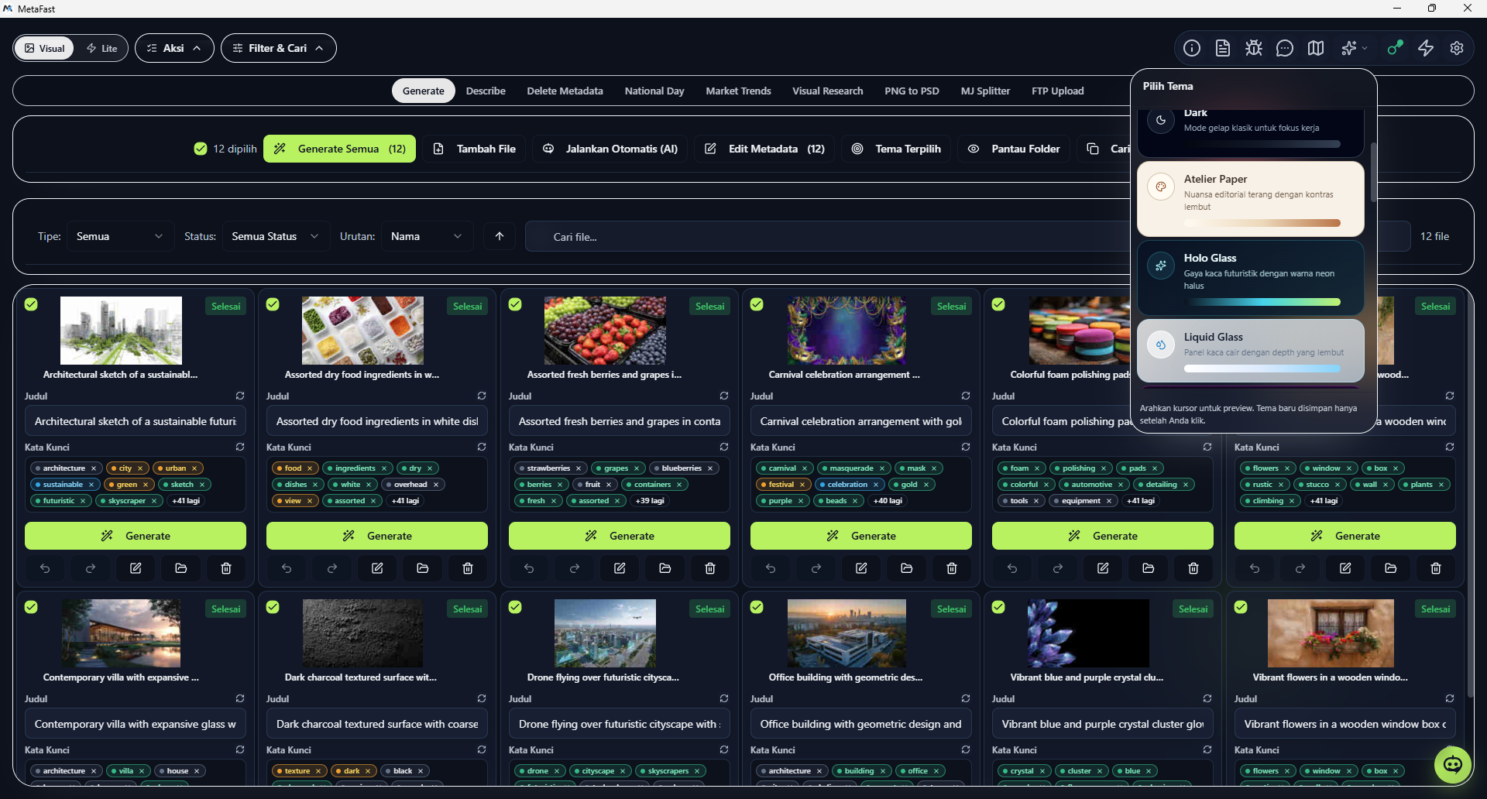Image resolution: width=1487 pixels, height=799 pixels.
Task: Open the Drone flying cityscape thumbnail
Action: 605,633
